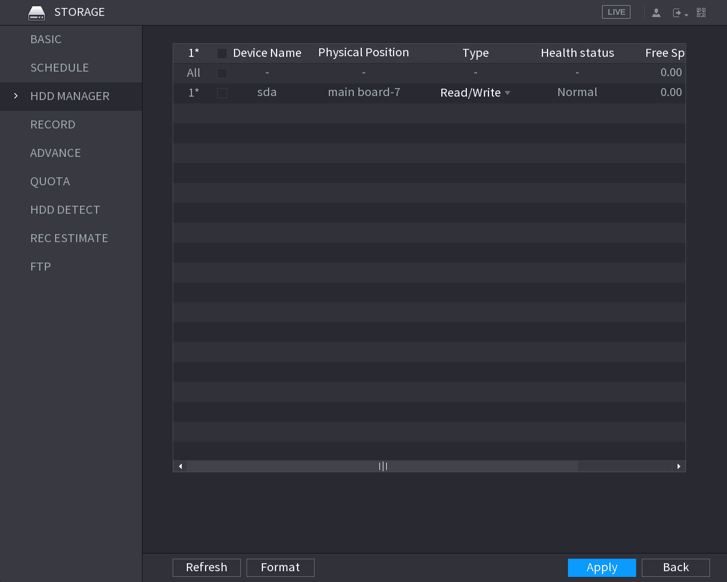Click the All row label

click(x=194, y=73)
